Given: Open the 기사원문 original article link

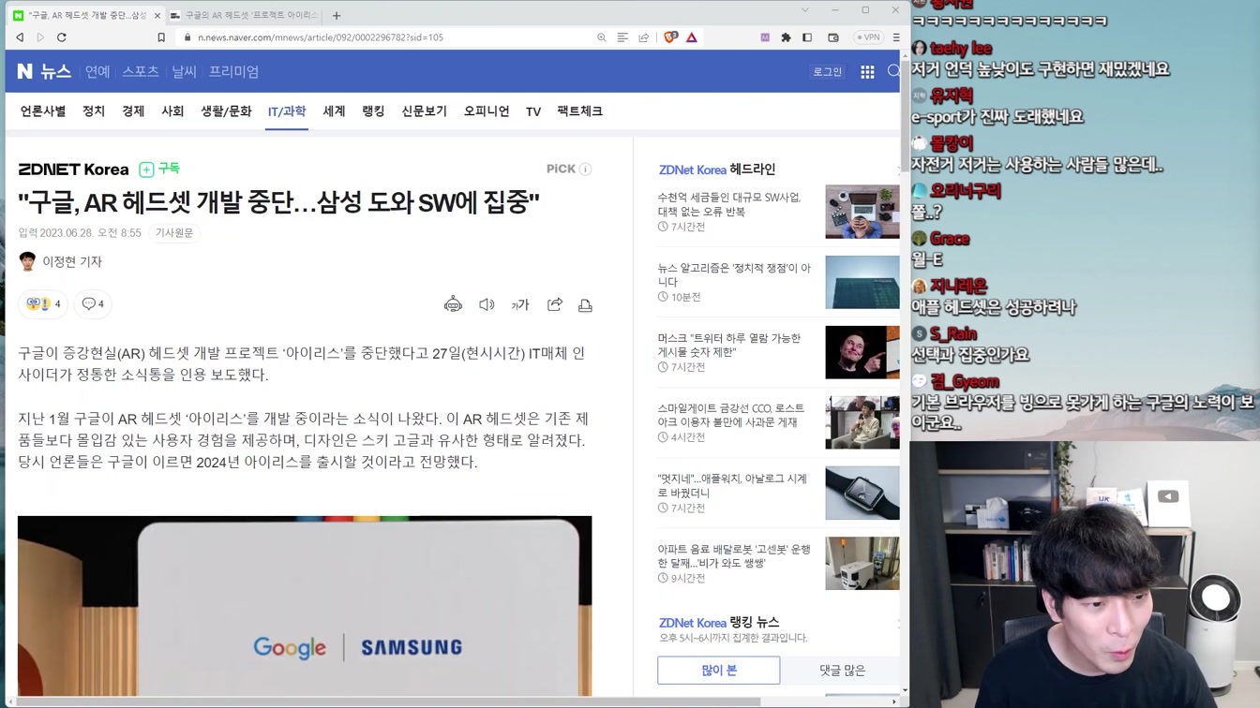Looking at the screenshot, I should [174, 233].
